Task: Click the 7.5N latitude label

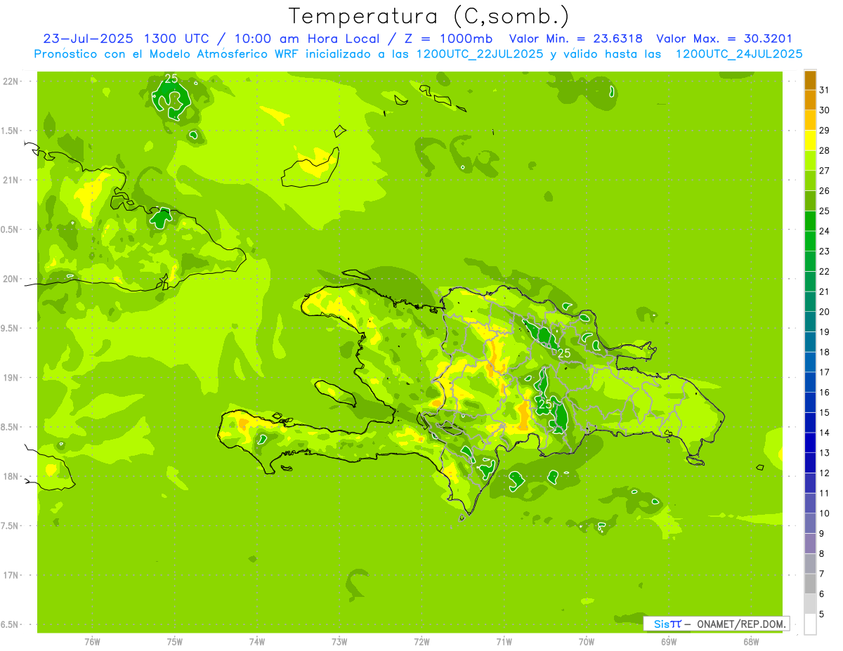Action: coord(10,525)
